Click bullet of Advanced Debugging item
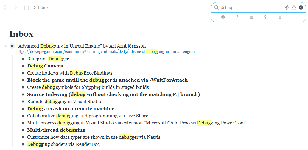 click(x=12, y=46)
